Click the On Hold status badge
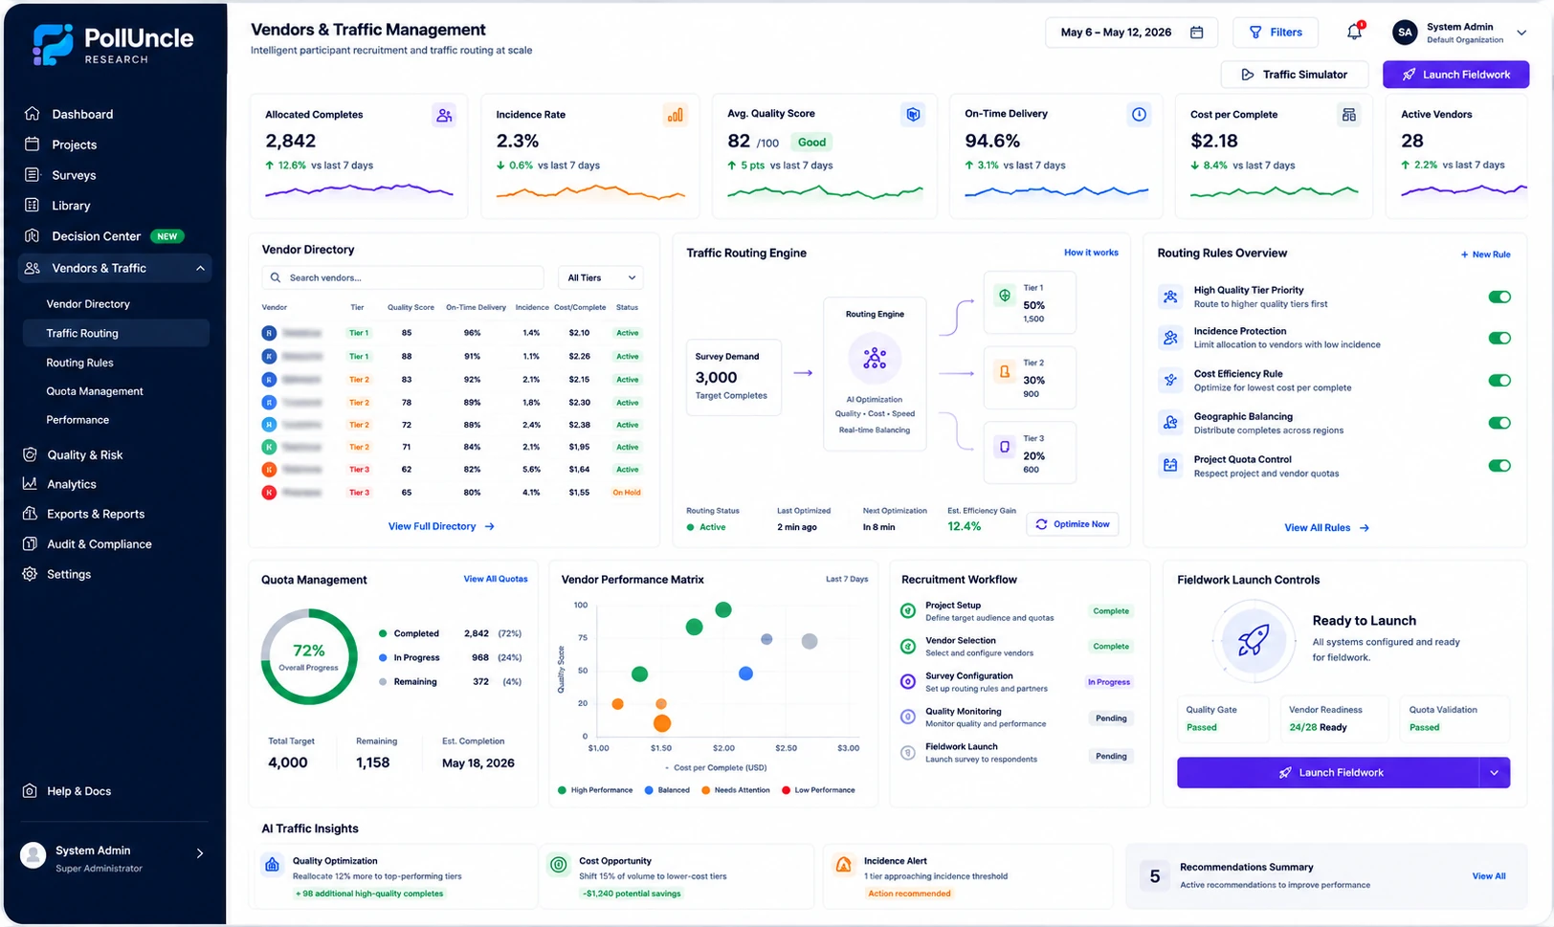This screenshot has height=927, width=1554. tap(627, 493)
